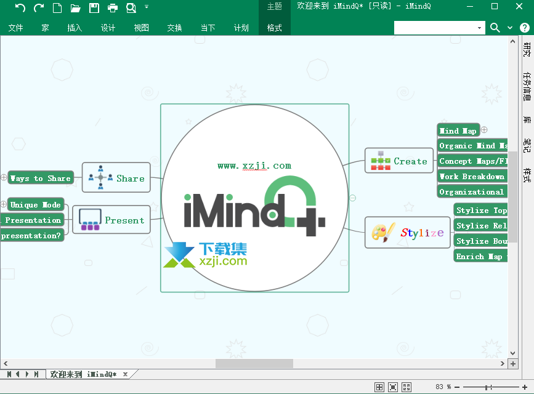Open the 插入 (Insert) ribbon tab
This screenshot has width=534, height=394.
75,28
